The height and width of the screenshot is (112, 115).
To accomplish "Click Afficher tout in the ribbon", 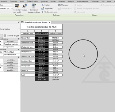I will (65, 9).
